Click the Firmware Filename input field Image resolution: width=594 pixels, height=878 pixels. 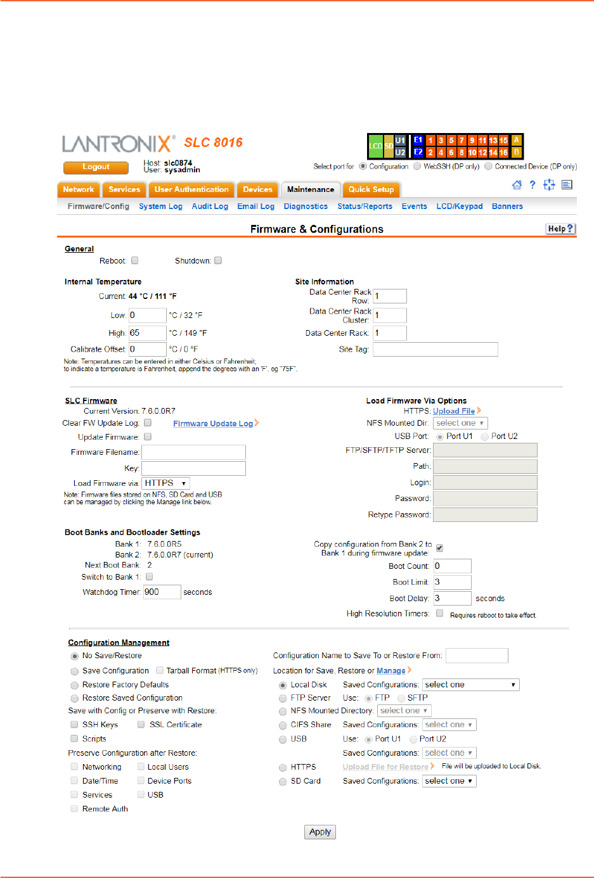coord(193,452)
